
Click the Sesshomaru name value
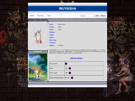pyautogui.click(x=62, y=24)
